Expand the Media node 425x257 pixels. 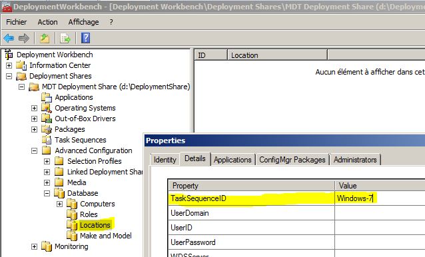pos(47,182)
